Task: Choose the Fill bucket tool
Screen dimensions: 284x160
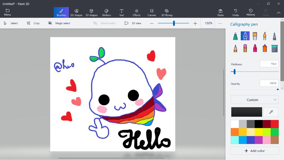Action: tap(274, 48)
